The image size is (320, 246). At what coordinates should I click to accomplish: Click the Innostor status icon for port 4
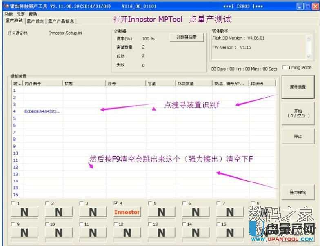(x=127, y=212)
